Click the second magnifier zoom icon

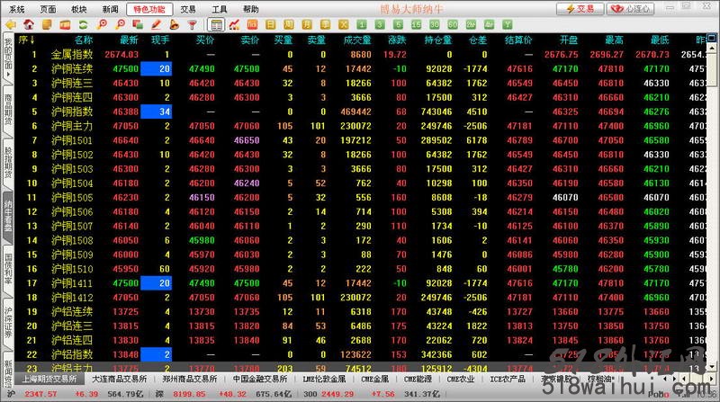120,25
